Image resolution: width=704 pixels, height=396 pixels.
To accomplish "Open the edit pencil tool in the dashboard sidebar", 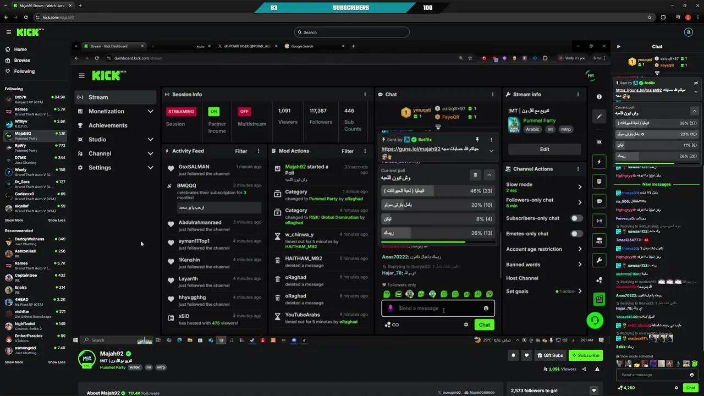I will (599, 117).
